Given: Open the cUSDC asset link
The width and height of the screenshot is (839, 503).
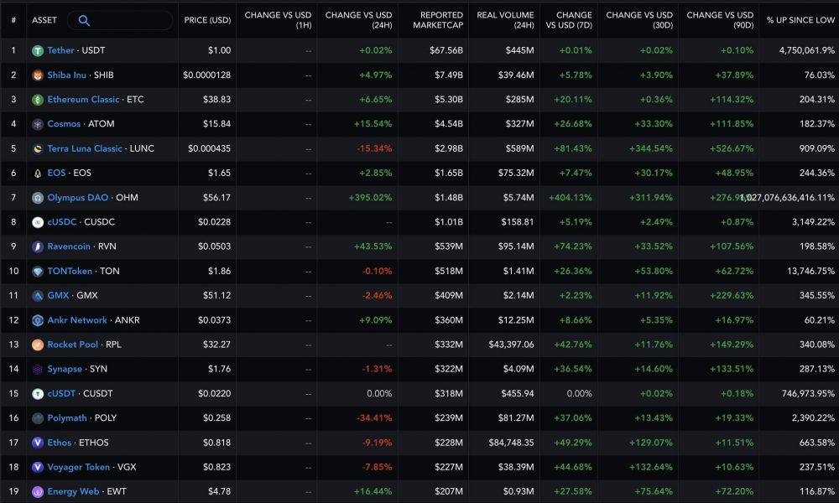Looking at the screenshot, I should coord(61,222).
